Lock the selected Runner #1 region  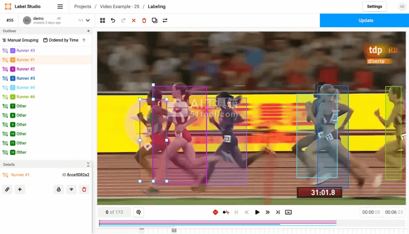coord(59,189)
